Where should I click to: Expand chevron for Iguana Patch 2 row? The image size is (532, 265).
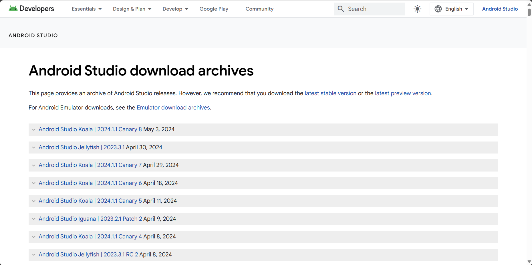click(33, 219)
